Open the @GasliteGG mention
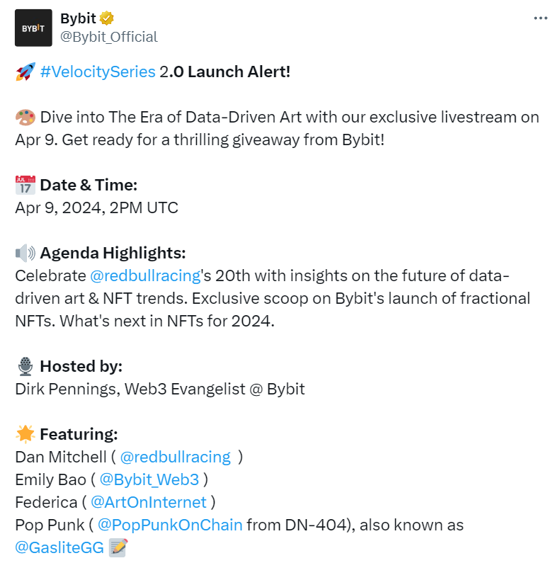 click(59, 547)
